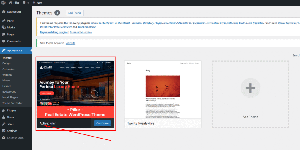Open Directorist AddonsKit for Elementor link
This screenshot has height=150, width=300.
click(x=184, y=23)
